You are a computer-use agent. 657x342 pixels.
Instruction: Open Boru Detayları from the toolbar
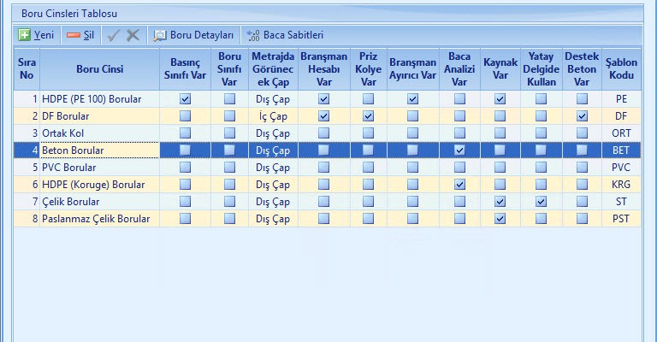pyautogui.click(x=193, y=35)
